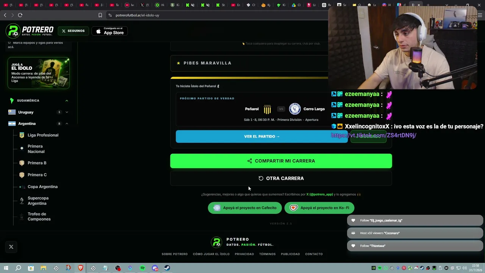Click the Argentina flag icon
Screen dimensions: 485x273
12,124
